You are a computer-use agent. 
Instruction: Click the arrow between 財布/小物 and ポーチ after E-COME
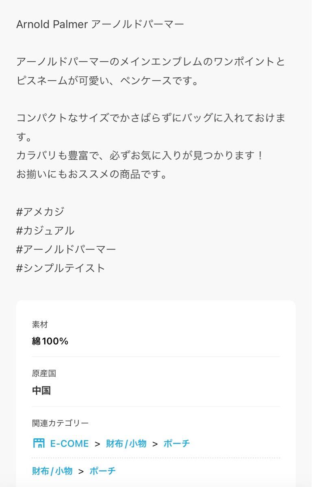[155, 444]
